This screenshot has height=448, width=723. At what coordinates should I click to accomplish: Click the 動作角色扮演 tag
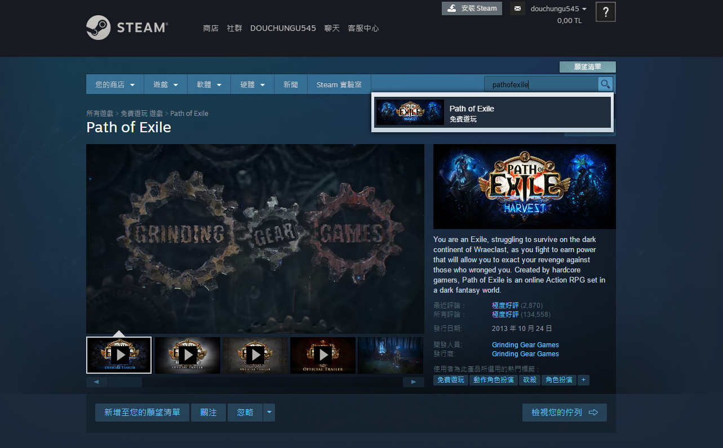click(x=494, y=380)
